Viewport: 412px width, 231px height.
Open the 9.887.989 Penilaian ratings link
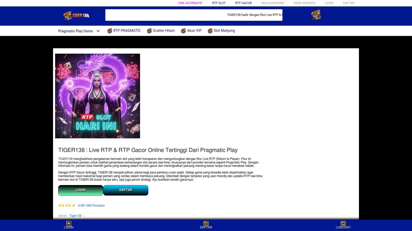click(91, 206)
